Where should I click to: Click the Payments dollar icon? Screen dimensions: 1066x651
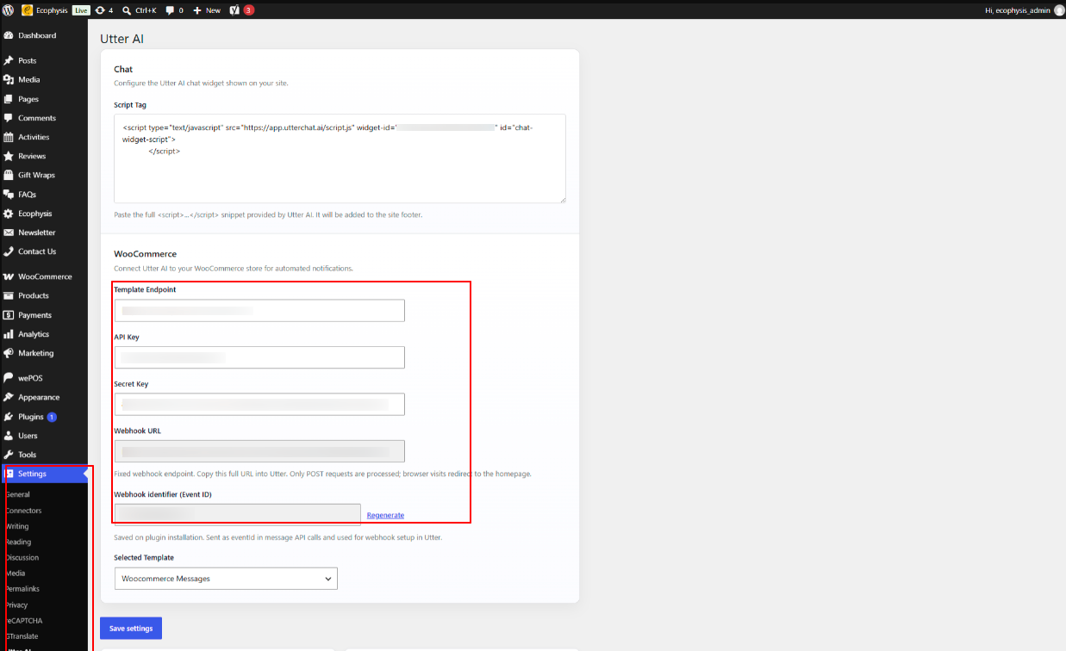(9, 315)
